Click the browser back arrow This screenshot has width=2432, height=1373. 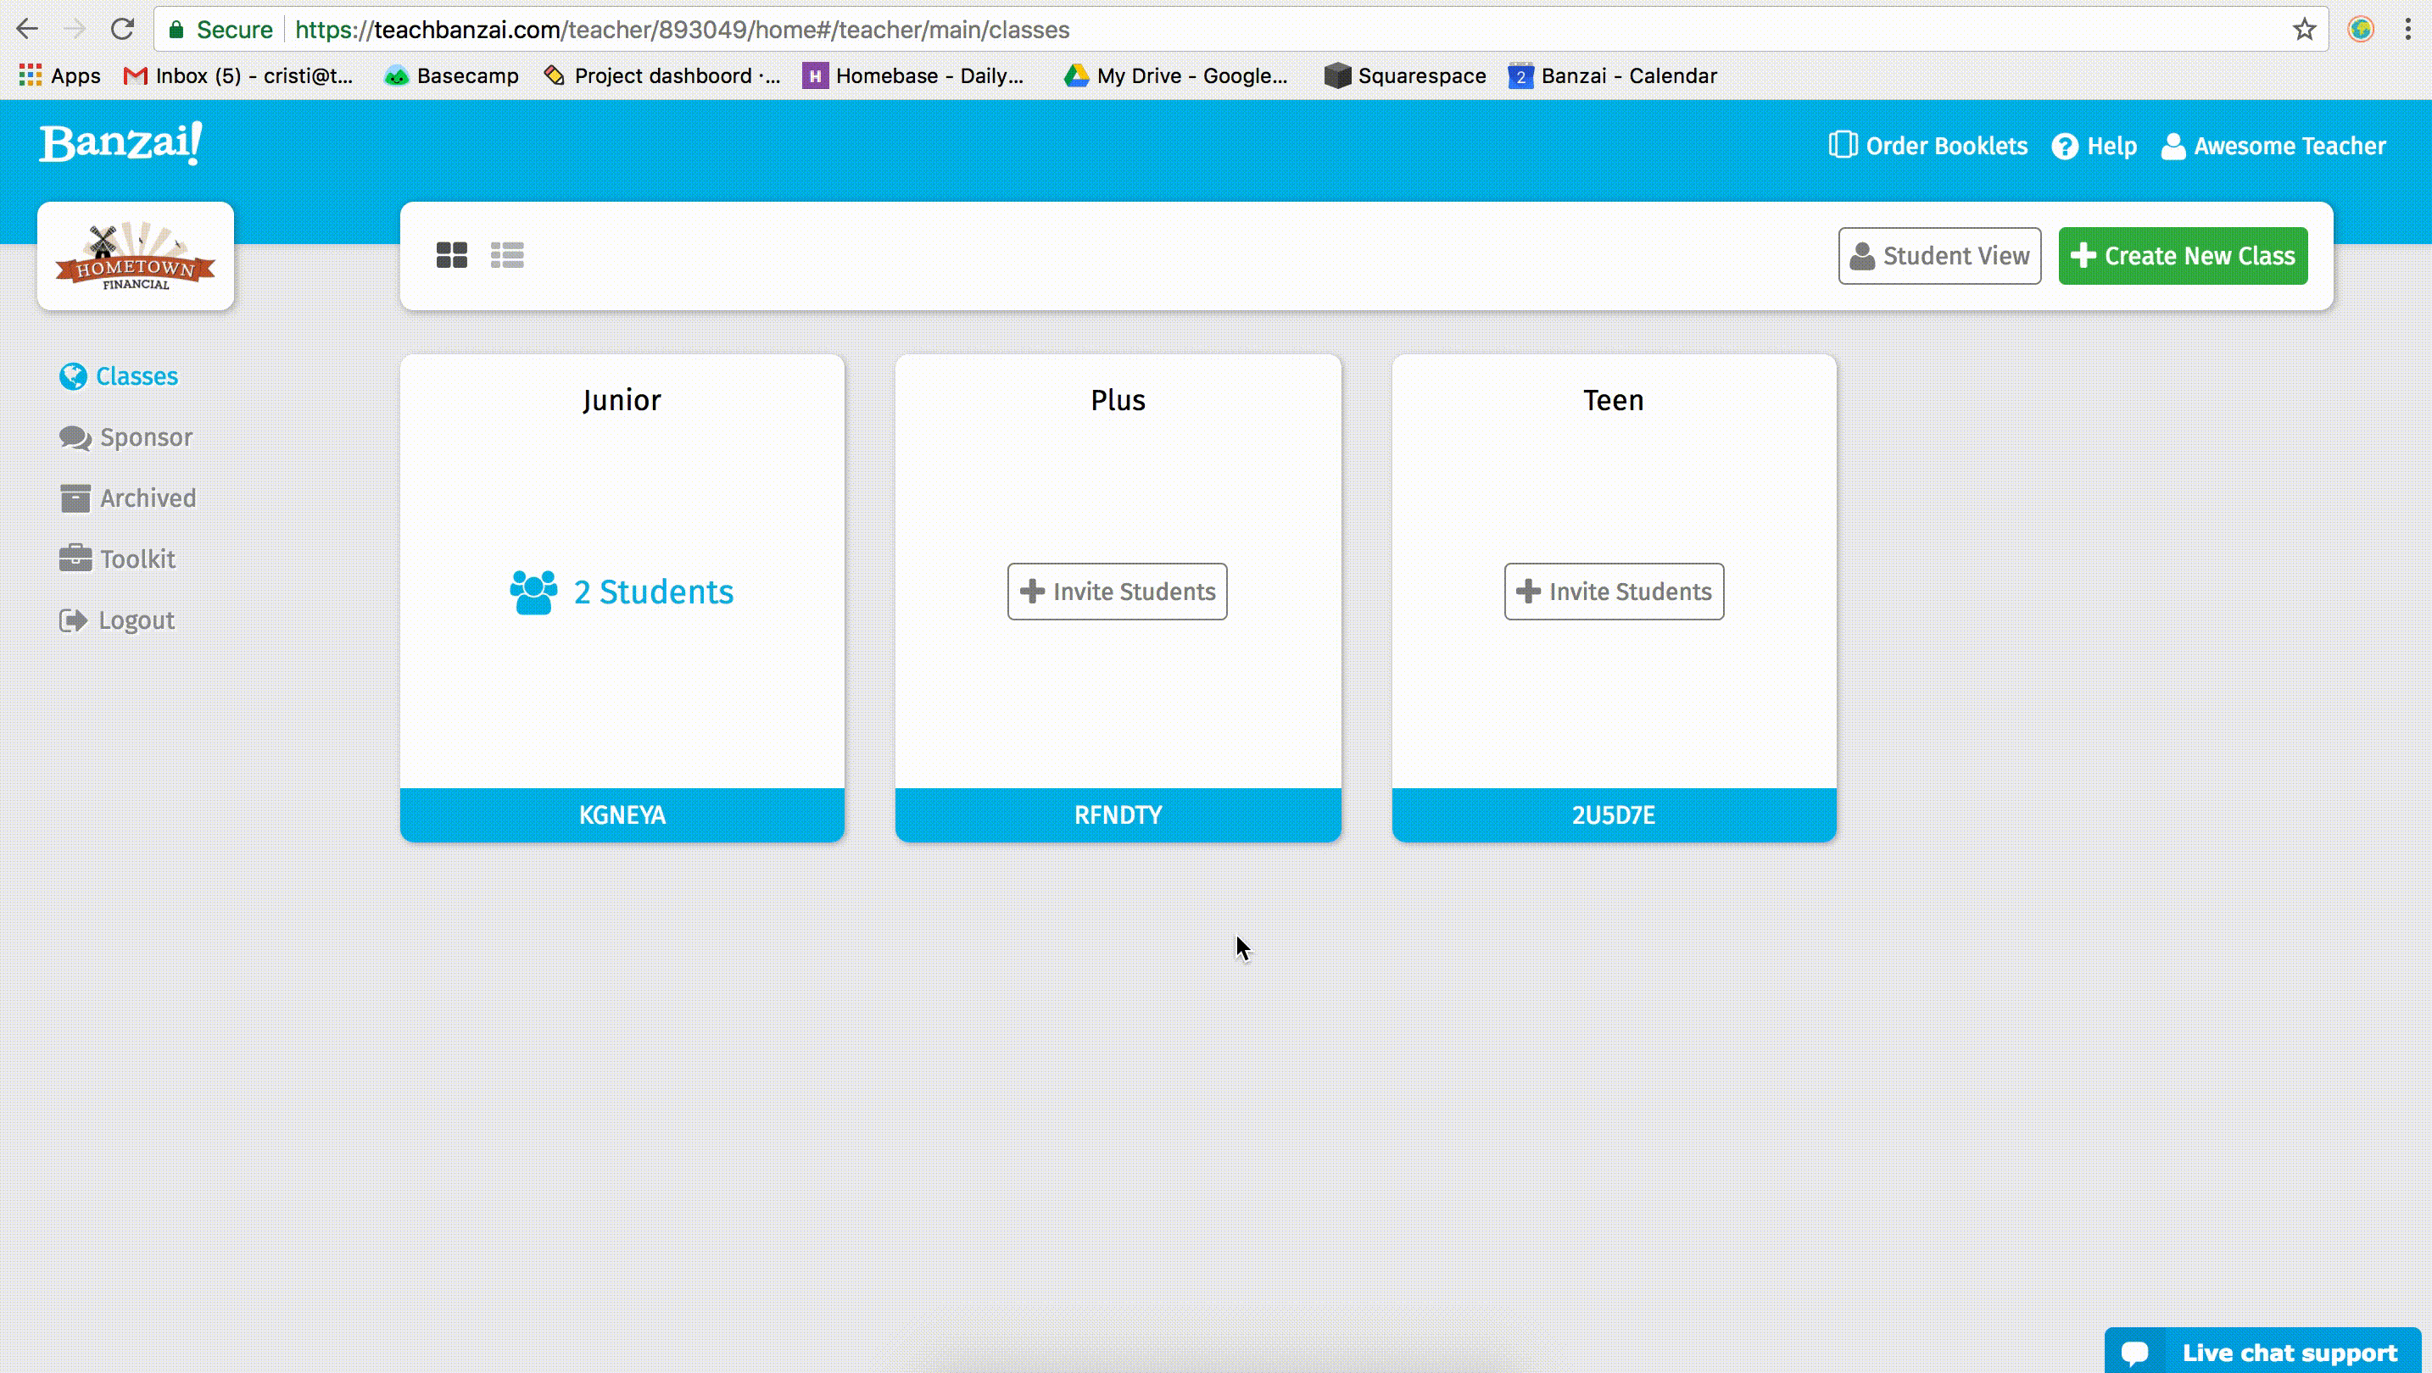click(x=27, y=30)
